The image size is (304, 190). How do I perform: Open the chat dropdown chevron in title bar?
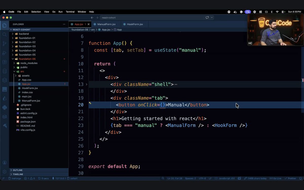[212, 17]
